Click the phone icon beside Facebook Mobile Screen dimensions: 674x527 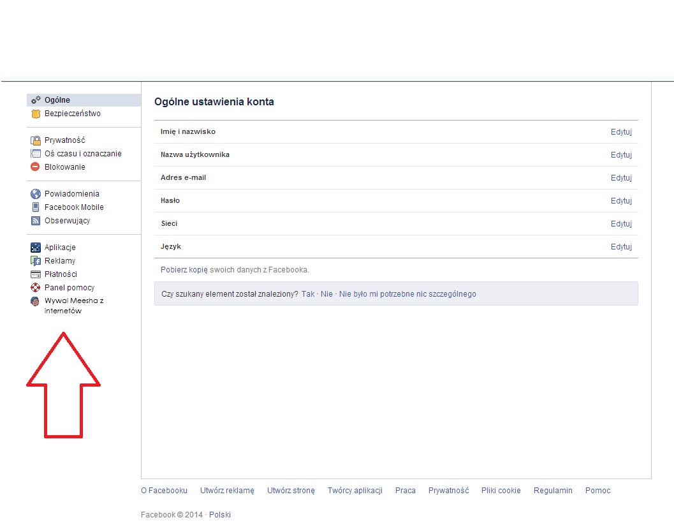pos(36,207)
